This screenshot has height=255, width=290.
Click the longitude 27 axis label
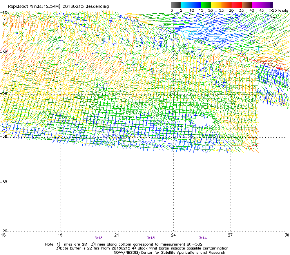pyautogui.click(x=230, y=235)
